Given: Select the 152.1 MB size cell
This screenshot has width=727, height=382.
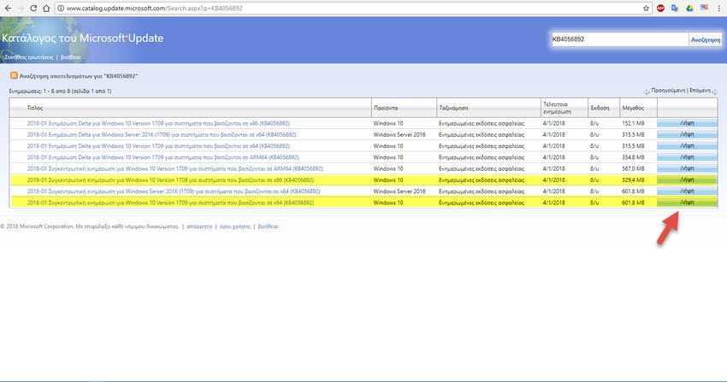Looking at the screenshot, I should click(633, 123).
